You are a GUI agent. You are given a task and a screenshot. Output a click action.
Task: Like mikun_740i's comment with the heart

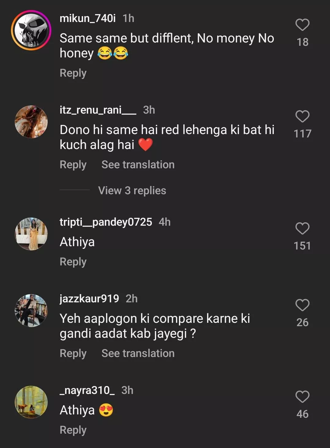tap(302, 25)
